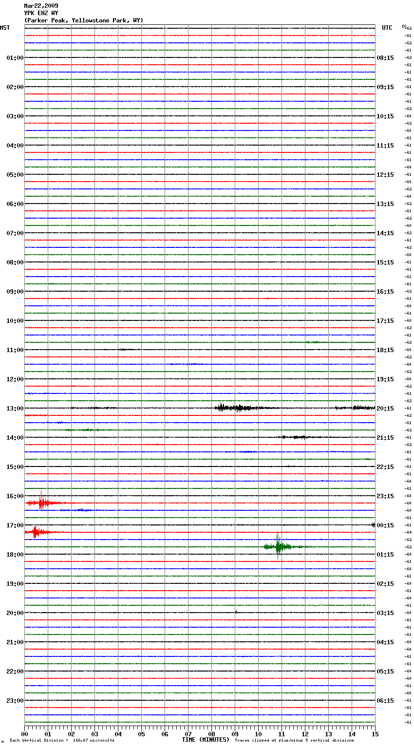Click the TIME (MINUTES) axis title
The width and height of the screenshot is (414, 747).
[206, 740]
